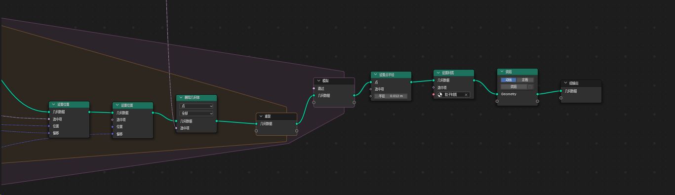Click 位置 socket of 设置位置 beside 删除几何体
This screenshot has width=675, height=195.
tap(113, 126)
